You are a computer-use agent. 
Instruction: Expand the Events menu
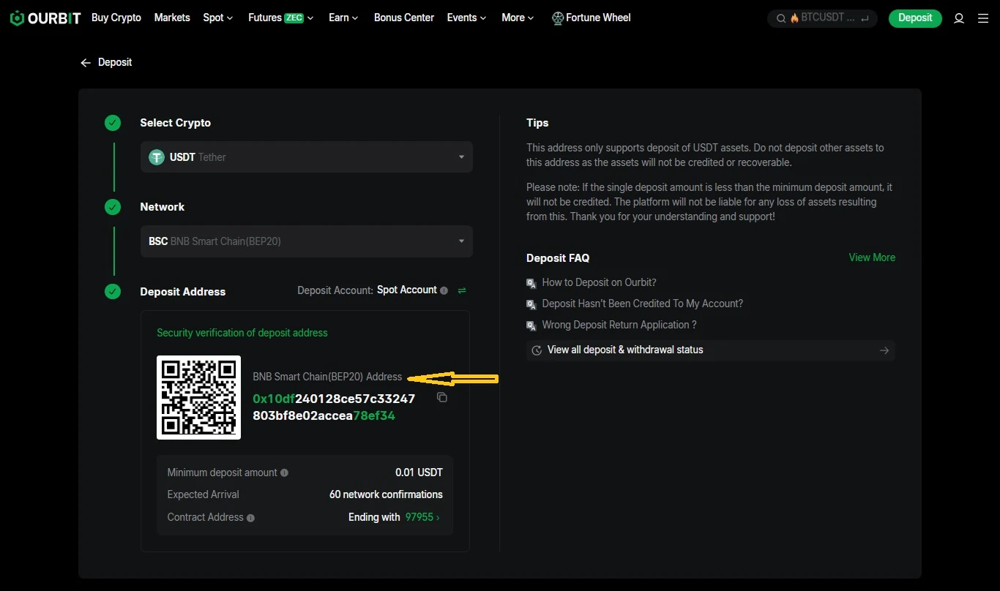tap(467, 18)
